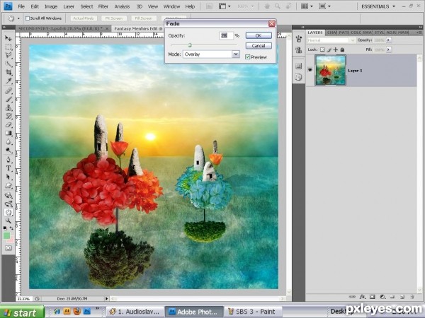
Task: Toggle lock transparent pixels
Action: click(x=322, y=49)
